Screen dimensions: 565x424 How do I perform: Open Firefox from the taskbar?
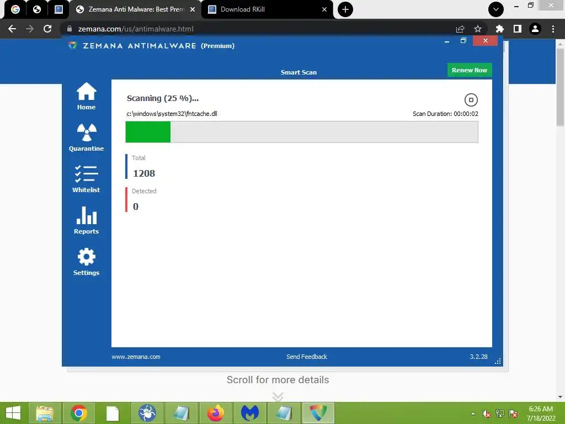click(216, 413)
